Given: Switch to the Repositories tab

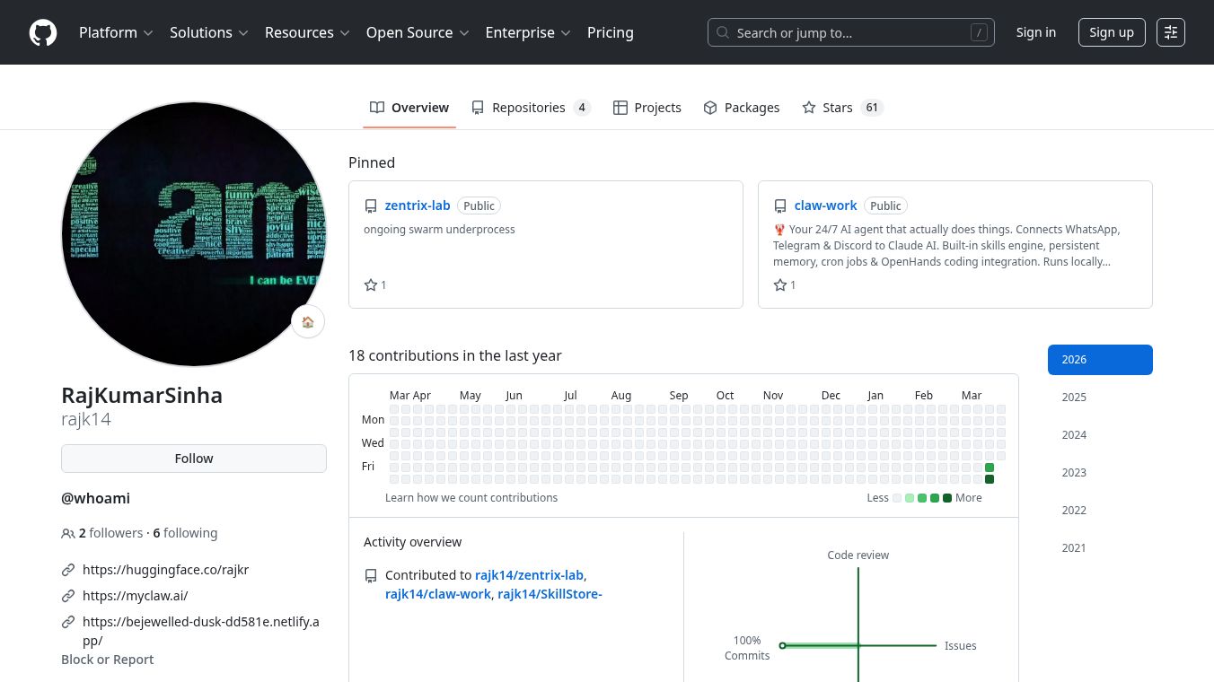Looking at the screenshot, I should 530,108.
